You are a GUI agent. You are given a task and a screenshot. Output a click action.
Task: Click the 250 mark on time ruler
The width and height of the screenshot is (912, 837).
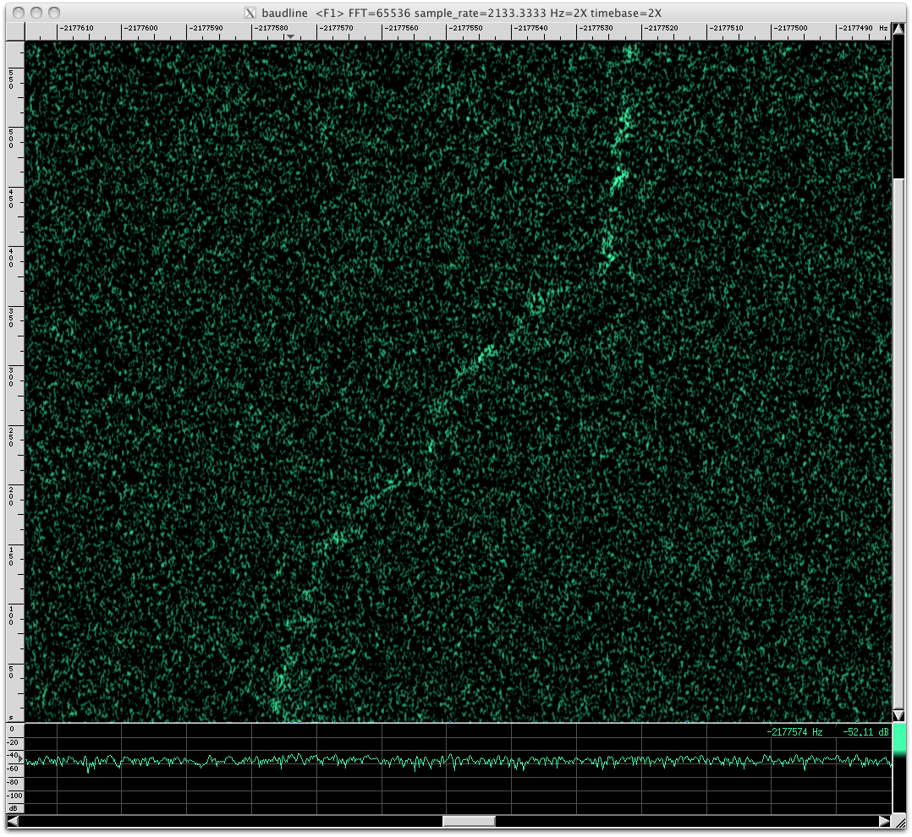pyautogui.click(x=11, y=436)
